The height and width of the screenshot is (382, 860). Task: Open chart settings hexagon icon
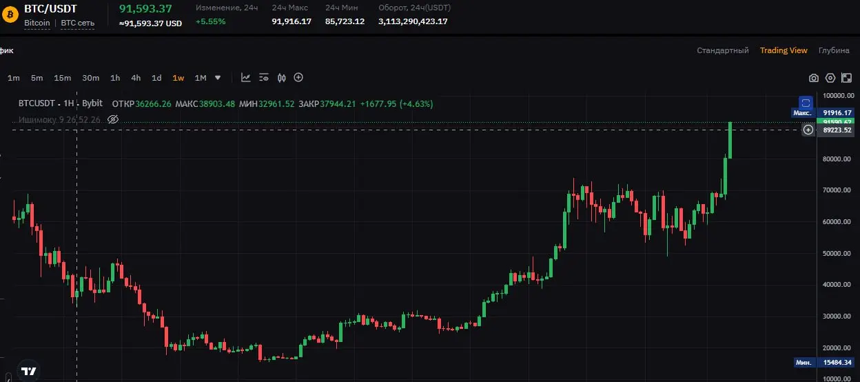(830, 79)
